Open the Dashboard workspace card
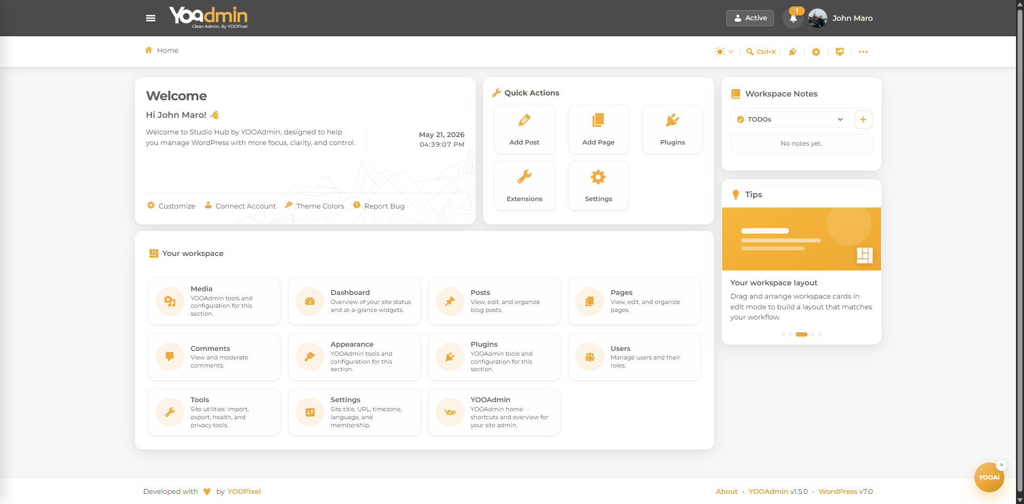 [x=354, y=301]
